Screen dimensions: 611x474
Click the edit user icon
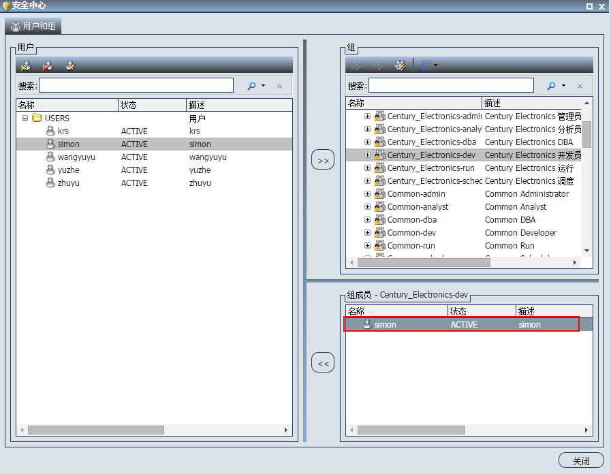pos(70,65)
